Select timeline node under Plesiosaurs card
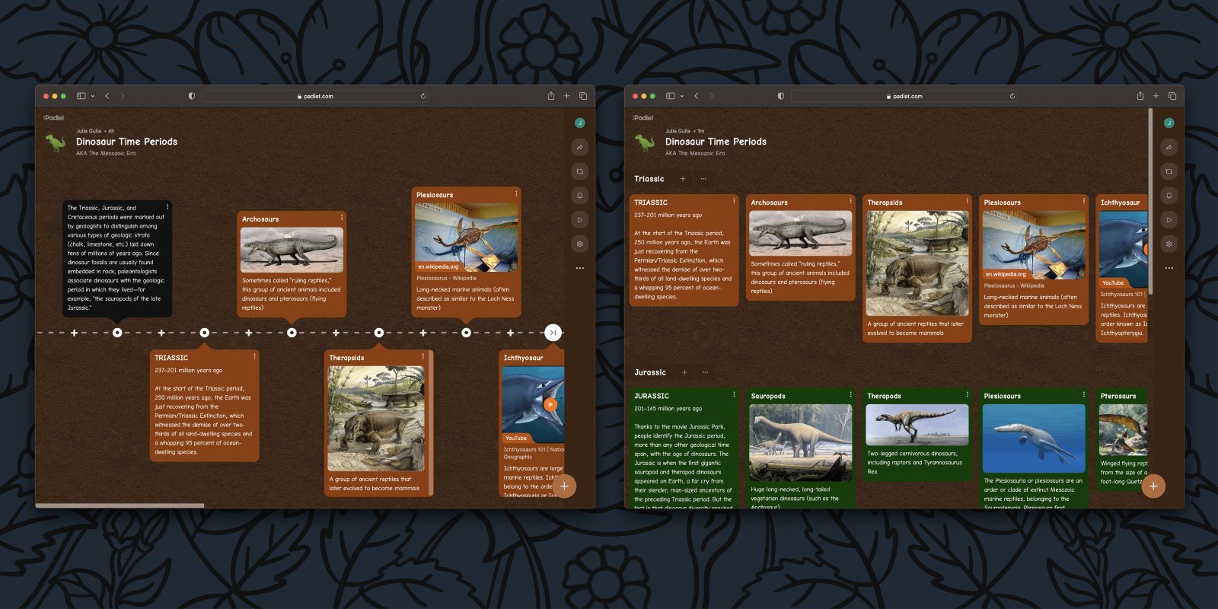This screenshot has height=609, width=1218. point(466,333)
